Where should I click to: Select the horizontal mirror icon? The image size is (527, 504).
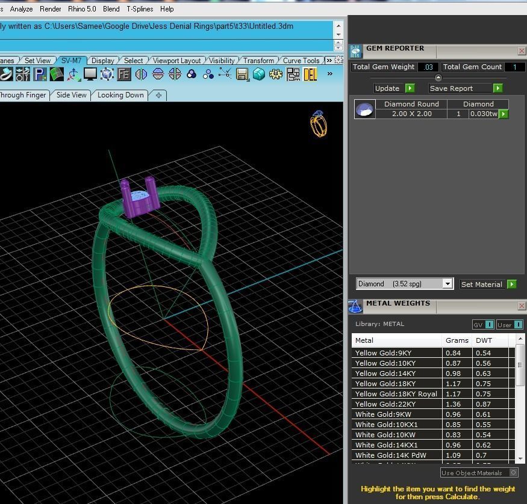pyautogui.click(x=158, y=74)
